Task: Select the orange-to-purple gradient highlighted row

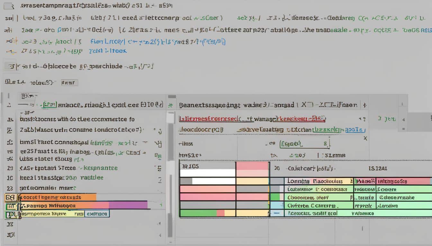Action: 84,205
